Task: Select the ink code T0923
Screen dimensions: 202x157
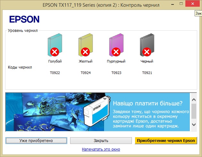Action: (x=116, y=73)
